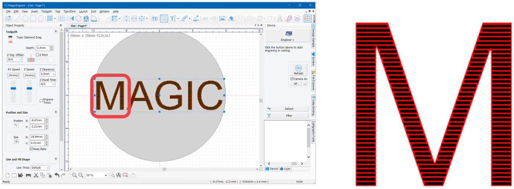Click the Position X input field
This screenshot has width=514, height=189.
click(37, 121)
